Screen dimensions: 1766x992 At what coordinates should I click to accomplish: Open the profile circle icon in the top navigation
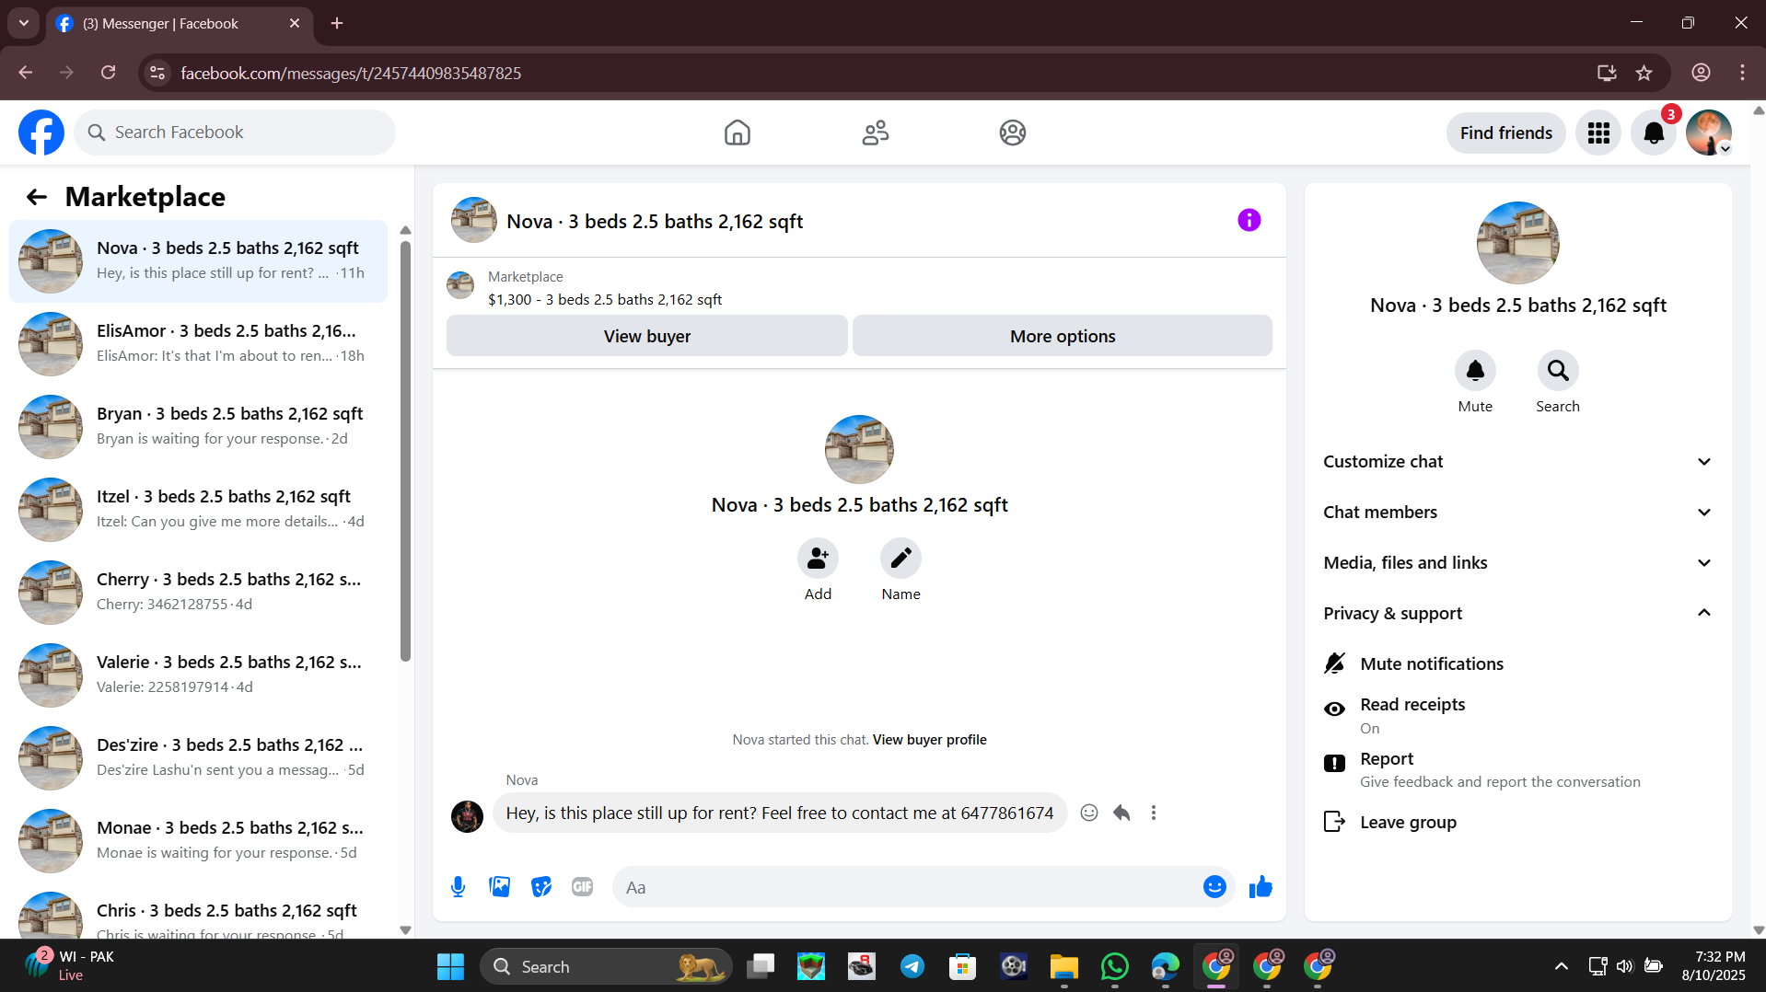pyautogui.click(x=1012, y=133)
